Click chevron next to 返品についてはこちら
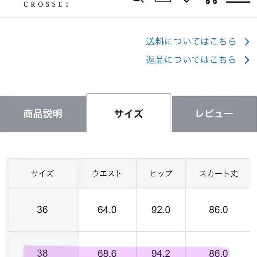This screenshot has height=257, width=257. (x=247, y=60)
